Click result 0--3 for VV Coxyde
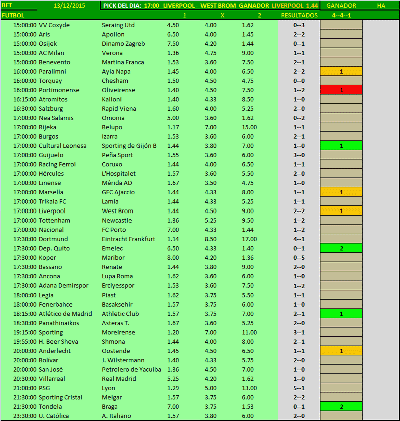The width and height of the screenshot is (400, 421). [299, 25]
